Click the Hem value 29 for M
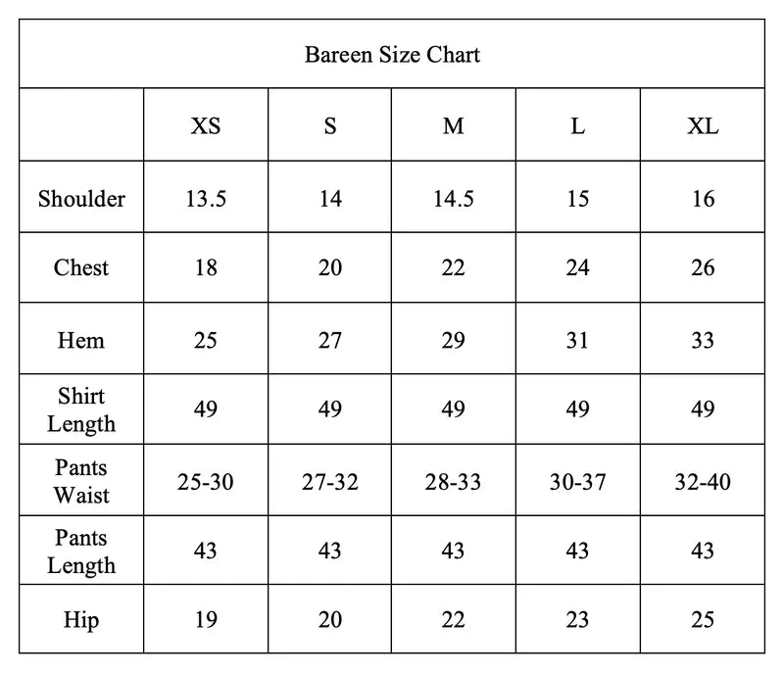The width and height of the screenshot is (784, 673). tap(453, 340)
